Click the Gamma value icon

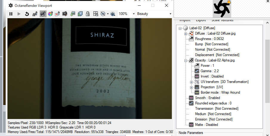point(197,71)
